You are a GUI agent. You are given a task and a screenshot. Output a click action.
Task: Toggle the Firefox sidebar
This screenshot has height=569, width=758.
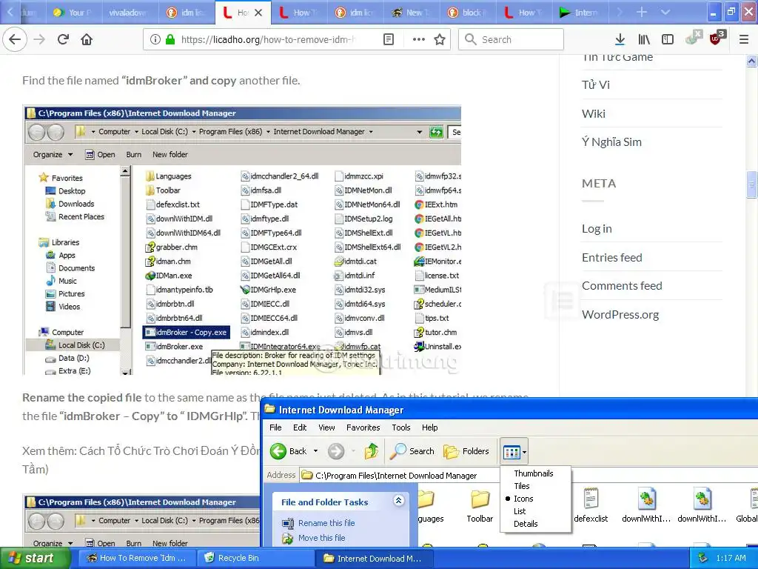pyautogui.click(x=668, y=39)
